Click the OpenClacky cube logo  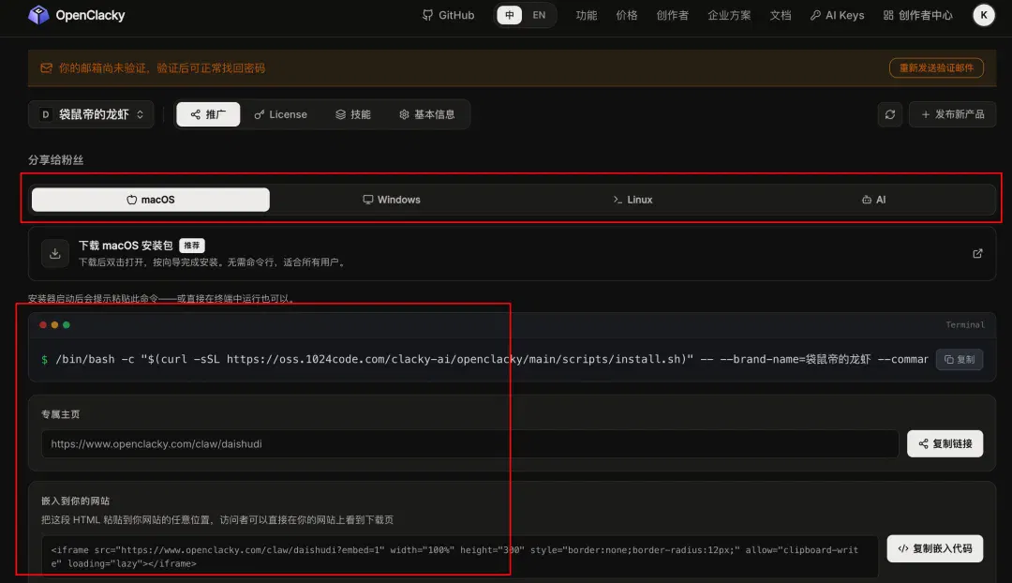coord(38,15)
